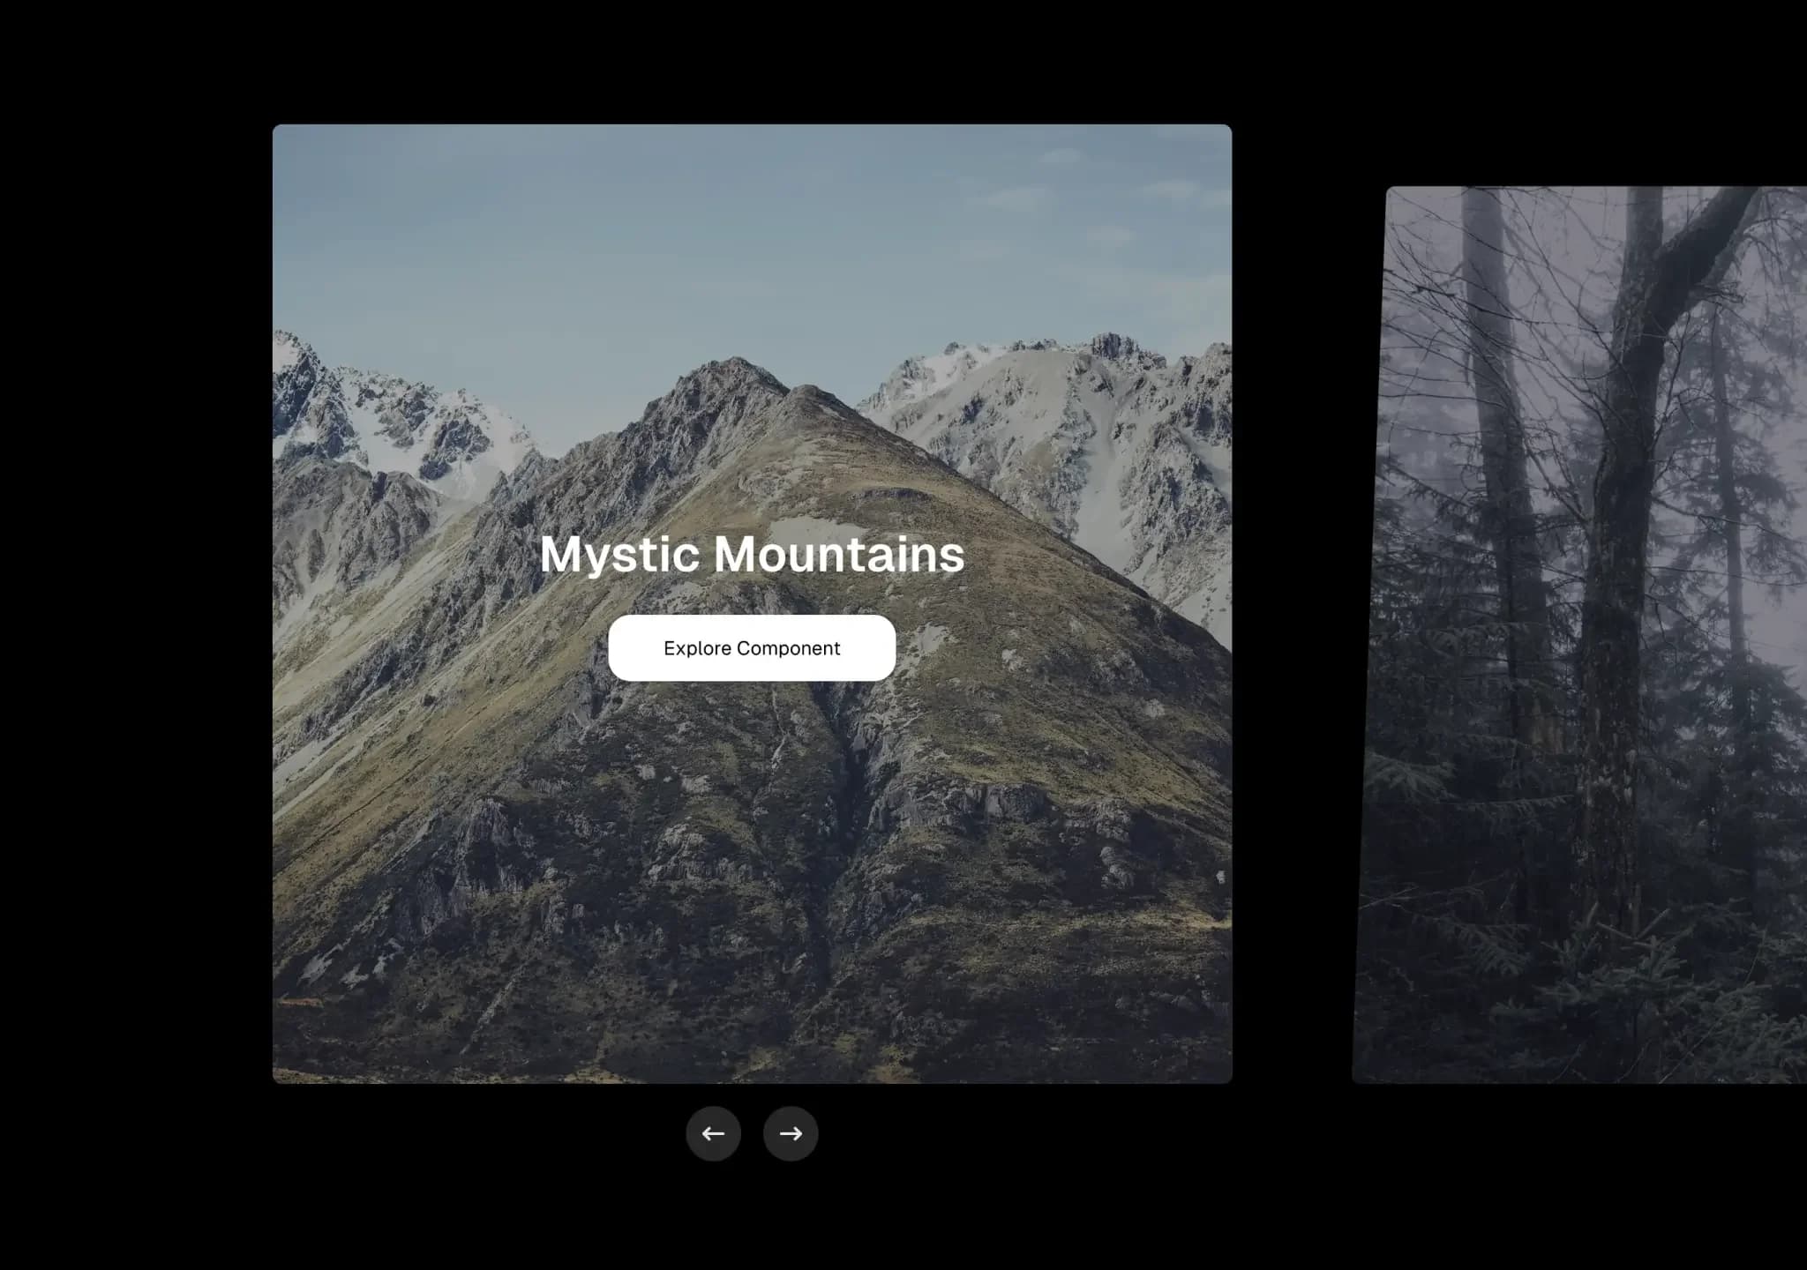Click the previous slide left arrow button
The image size is (1807, 1270).
point(713,1133)
